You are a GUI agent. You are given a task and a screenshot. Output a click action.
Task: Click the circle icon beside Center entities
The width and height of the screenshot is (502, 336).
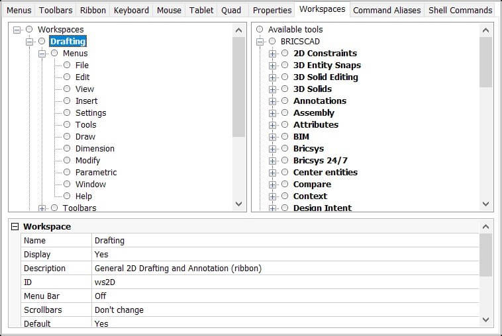[285, 172]
